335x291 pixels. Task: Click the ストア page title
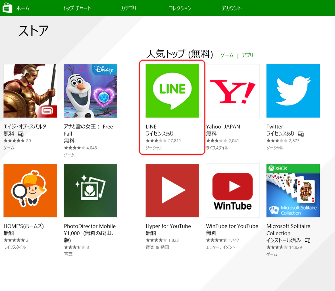tap(33, 31)
